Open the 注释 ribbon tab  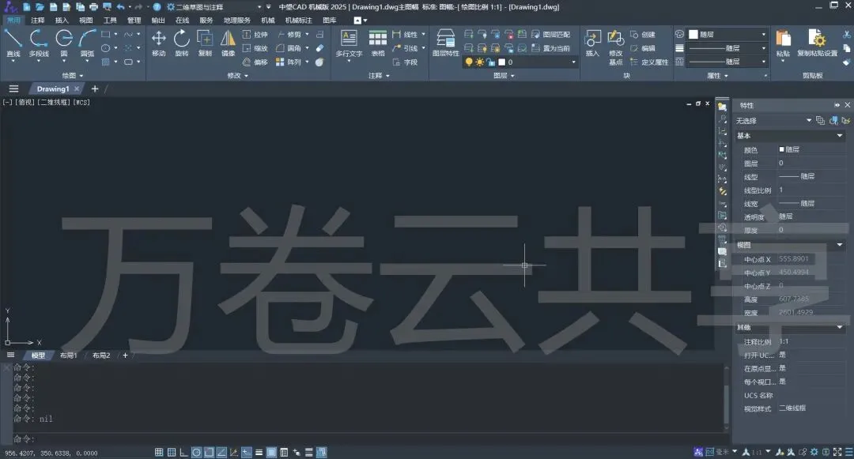point(38,20)
